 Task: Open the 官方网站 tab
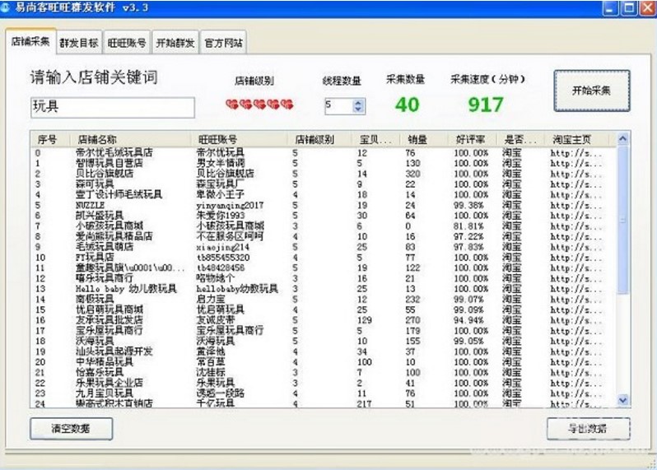pos(223,42)
